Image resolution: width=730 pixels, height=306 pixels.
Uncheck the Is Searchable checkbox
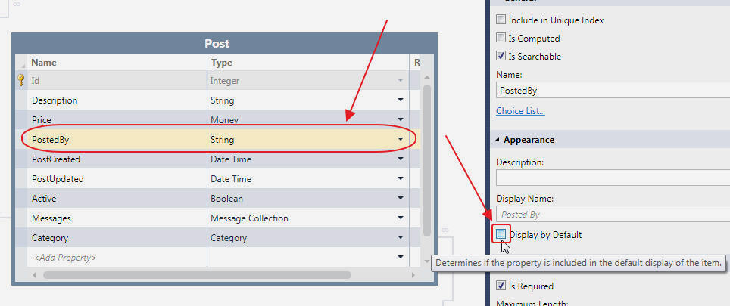[x=501, y=56]
